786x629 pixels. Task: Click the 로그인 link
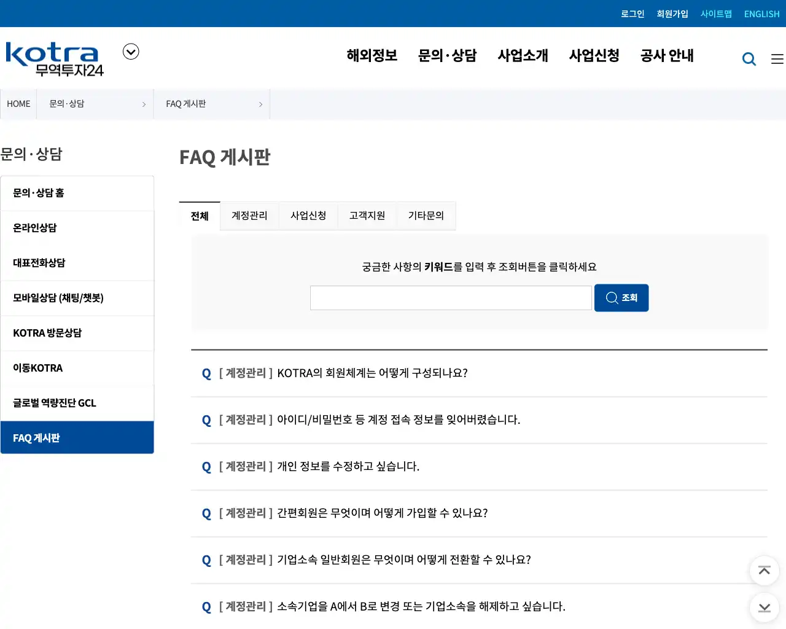click(x=632, y=14)
